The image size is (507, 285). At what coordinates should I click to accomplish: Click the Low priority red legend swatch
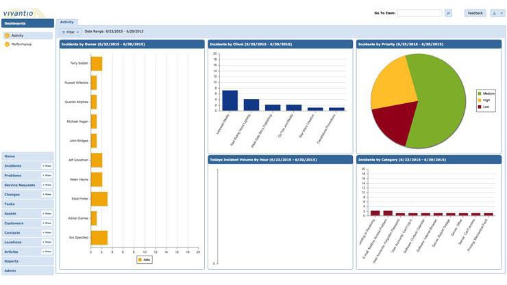click(x=480, y=107)
